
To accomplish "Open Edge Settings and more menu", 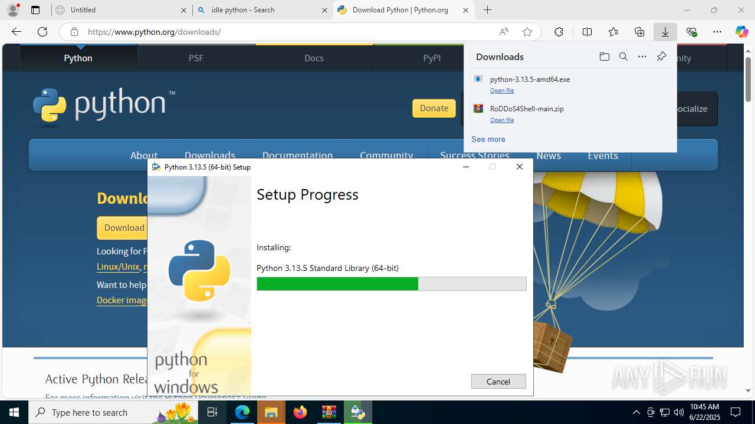I will coord(717,32).
